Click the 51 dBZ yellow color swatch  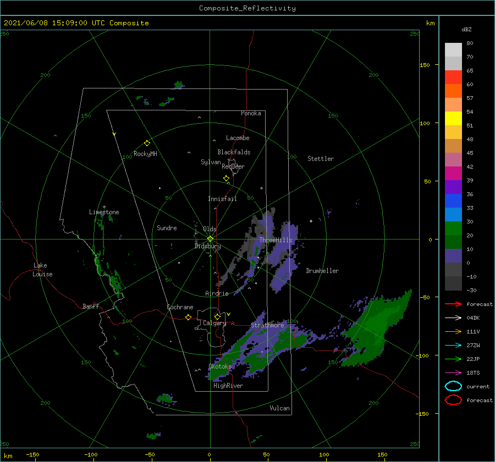[453, 118]
